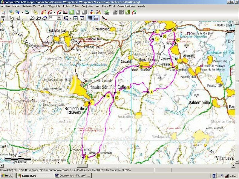Open routes file folder icon
This screenshot has width=239, height=179.
[x=99, y=12]
